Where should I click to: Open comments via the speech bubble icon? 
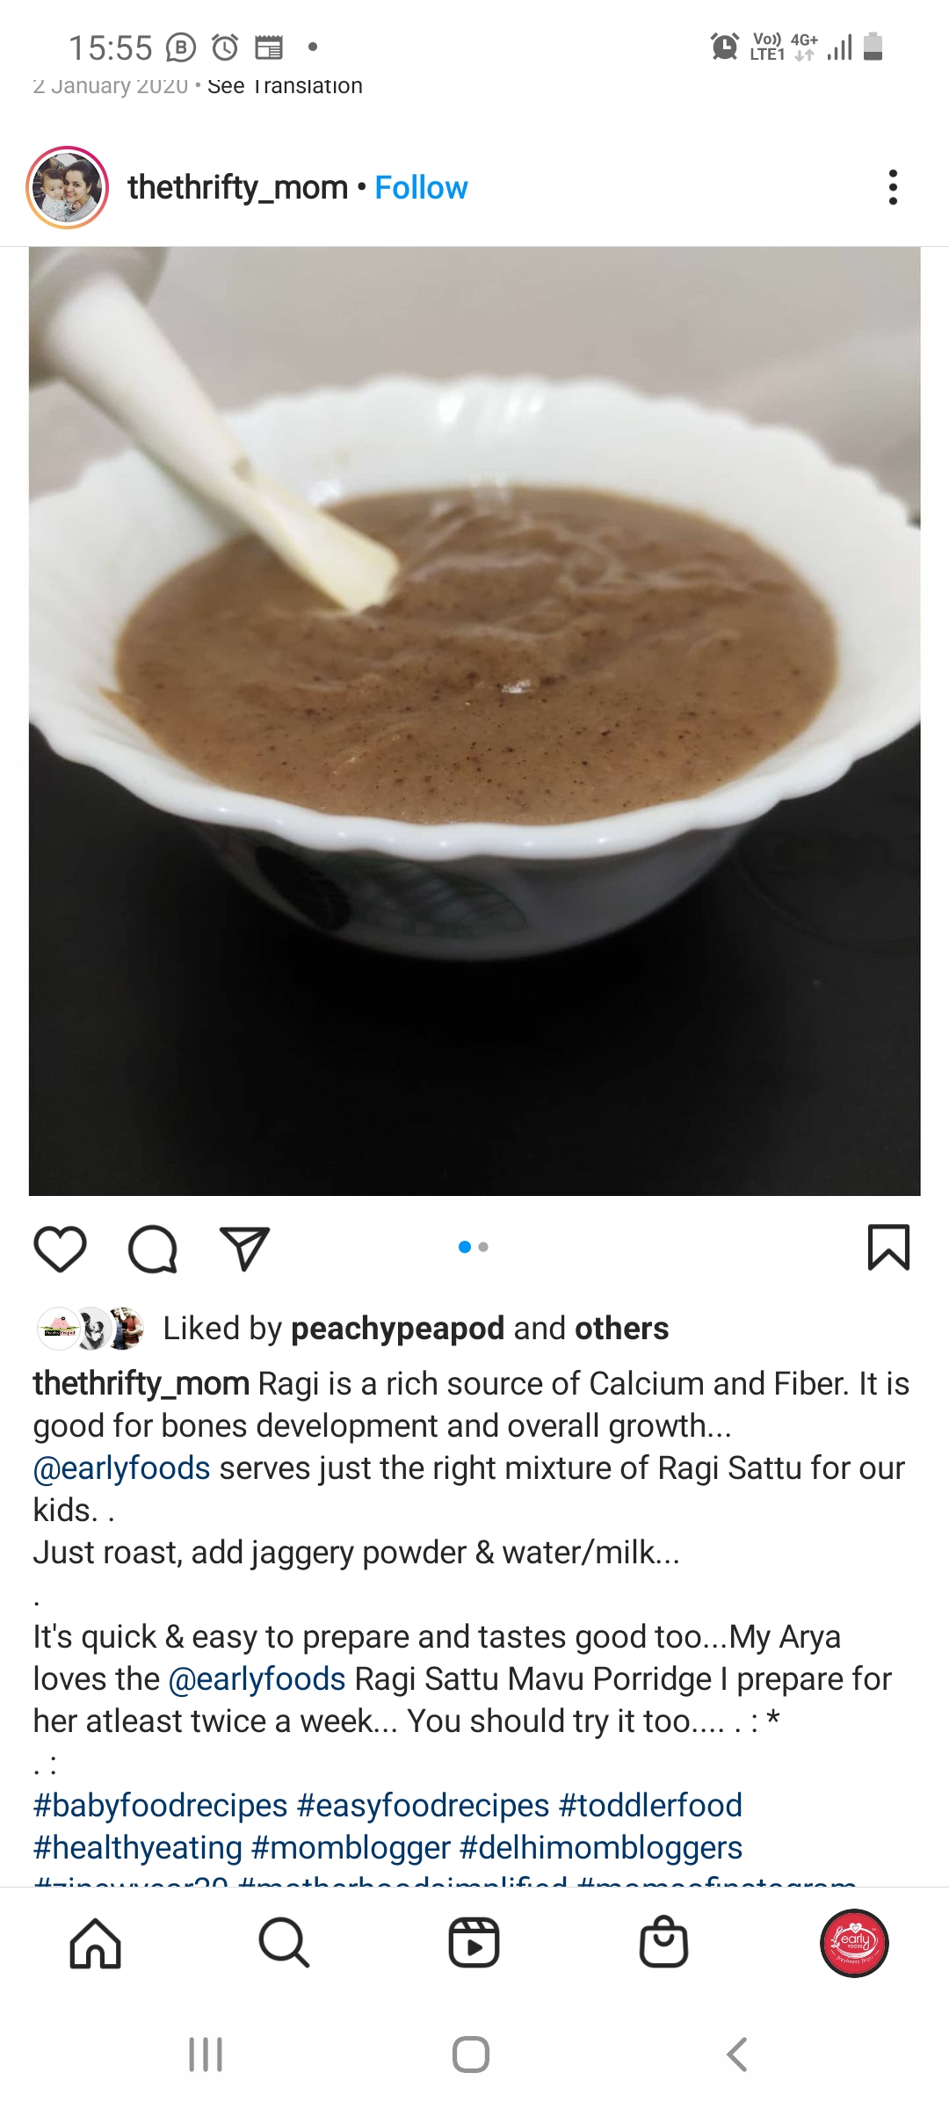pyautogui.click(x=153, y=1249)
